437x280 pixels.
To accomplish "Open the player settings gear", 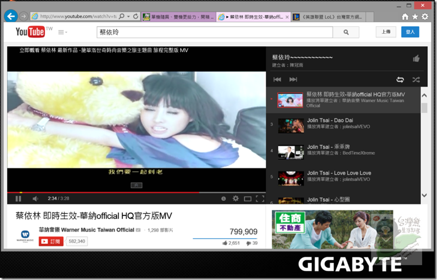I will point(235,198).
